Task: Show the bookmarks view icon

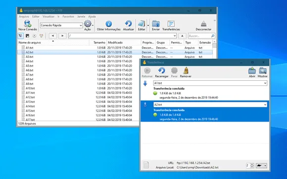Action: tap(27, 36)
